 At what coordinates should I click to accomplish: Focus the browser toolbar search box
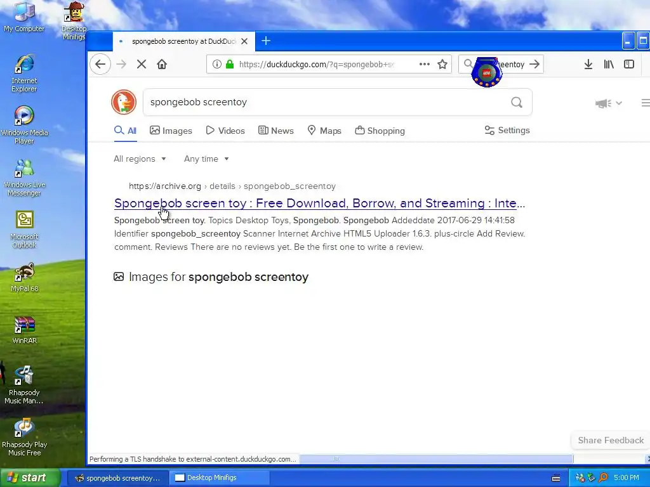coord(501,64)
